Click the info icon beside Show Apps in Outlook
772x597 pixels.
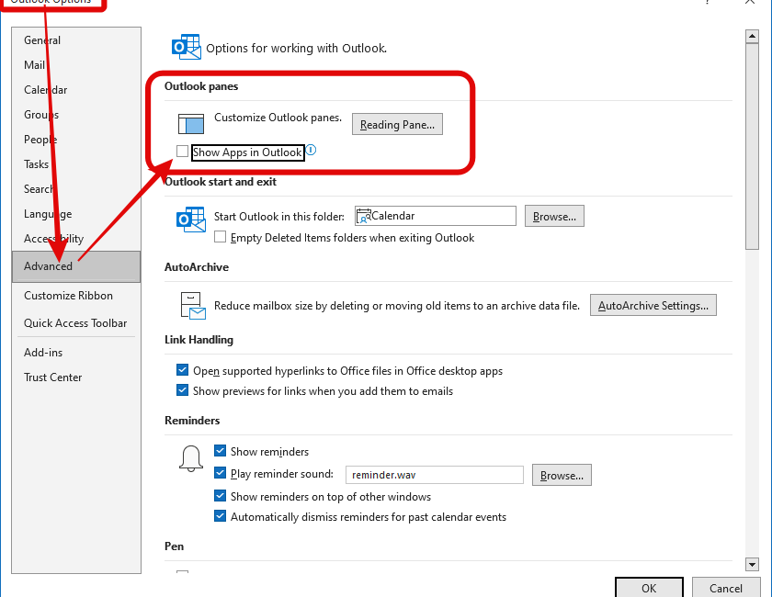pyautogui.click(x=312, y=150)
